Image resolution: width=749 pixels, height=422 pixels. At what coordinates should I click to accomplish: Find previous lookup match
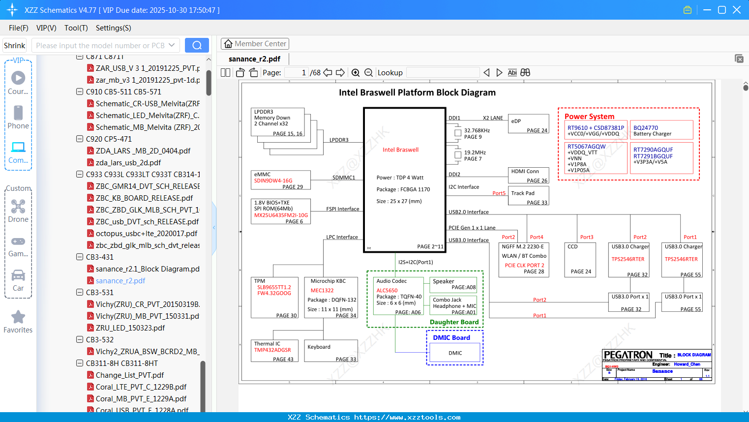click(x=486, y=73)
